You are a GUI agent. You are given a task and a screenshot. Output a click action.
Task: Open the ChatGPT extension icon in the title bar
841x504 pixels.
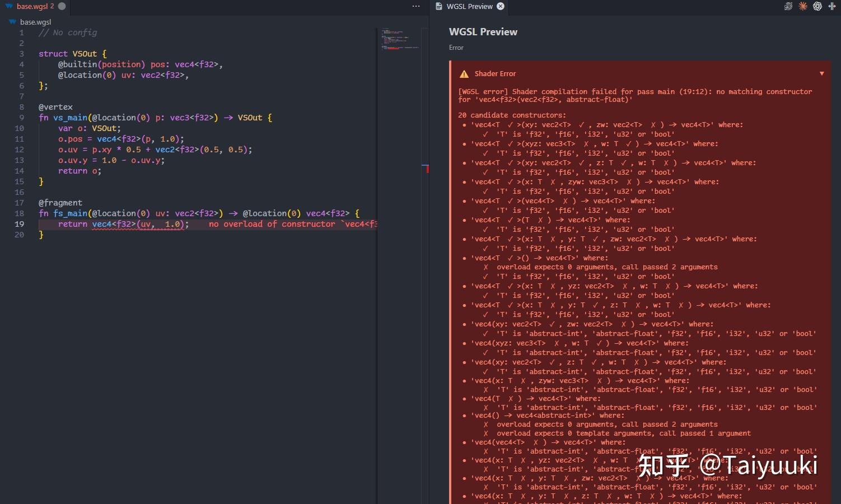tap(817, 6)
